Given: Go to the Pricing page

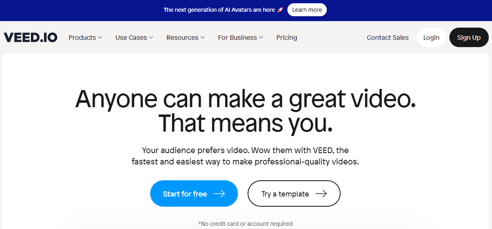Looking at the screenshot, I should tap(287, 37).
